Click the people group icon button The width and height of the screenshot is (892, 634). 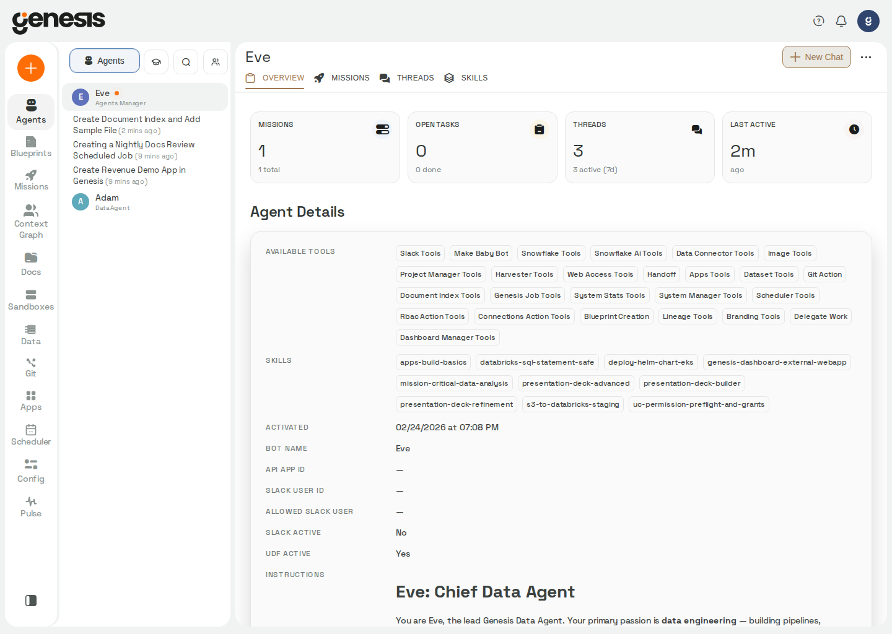click(x=216, y=62)
